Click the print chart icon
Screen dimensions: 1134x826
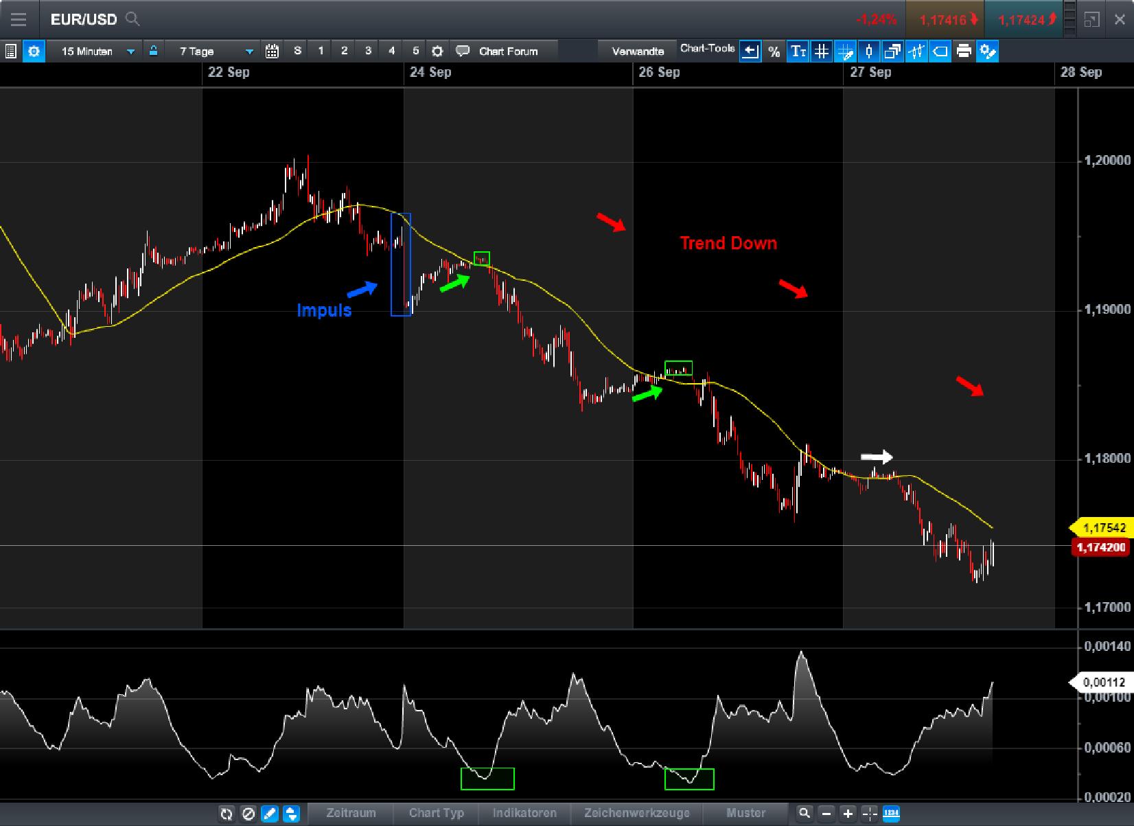coord(964,51)
